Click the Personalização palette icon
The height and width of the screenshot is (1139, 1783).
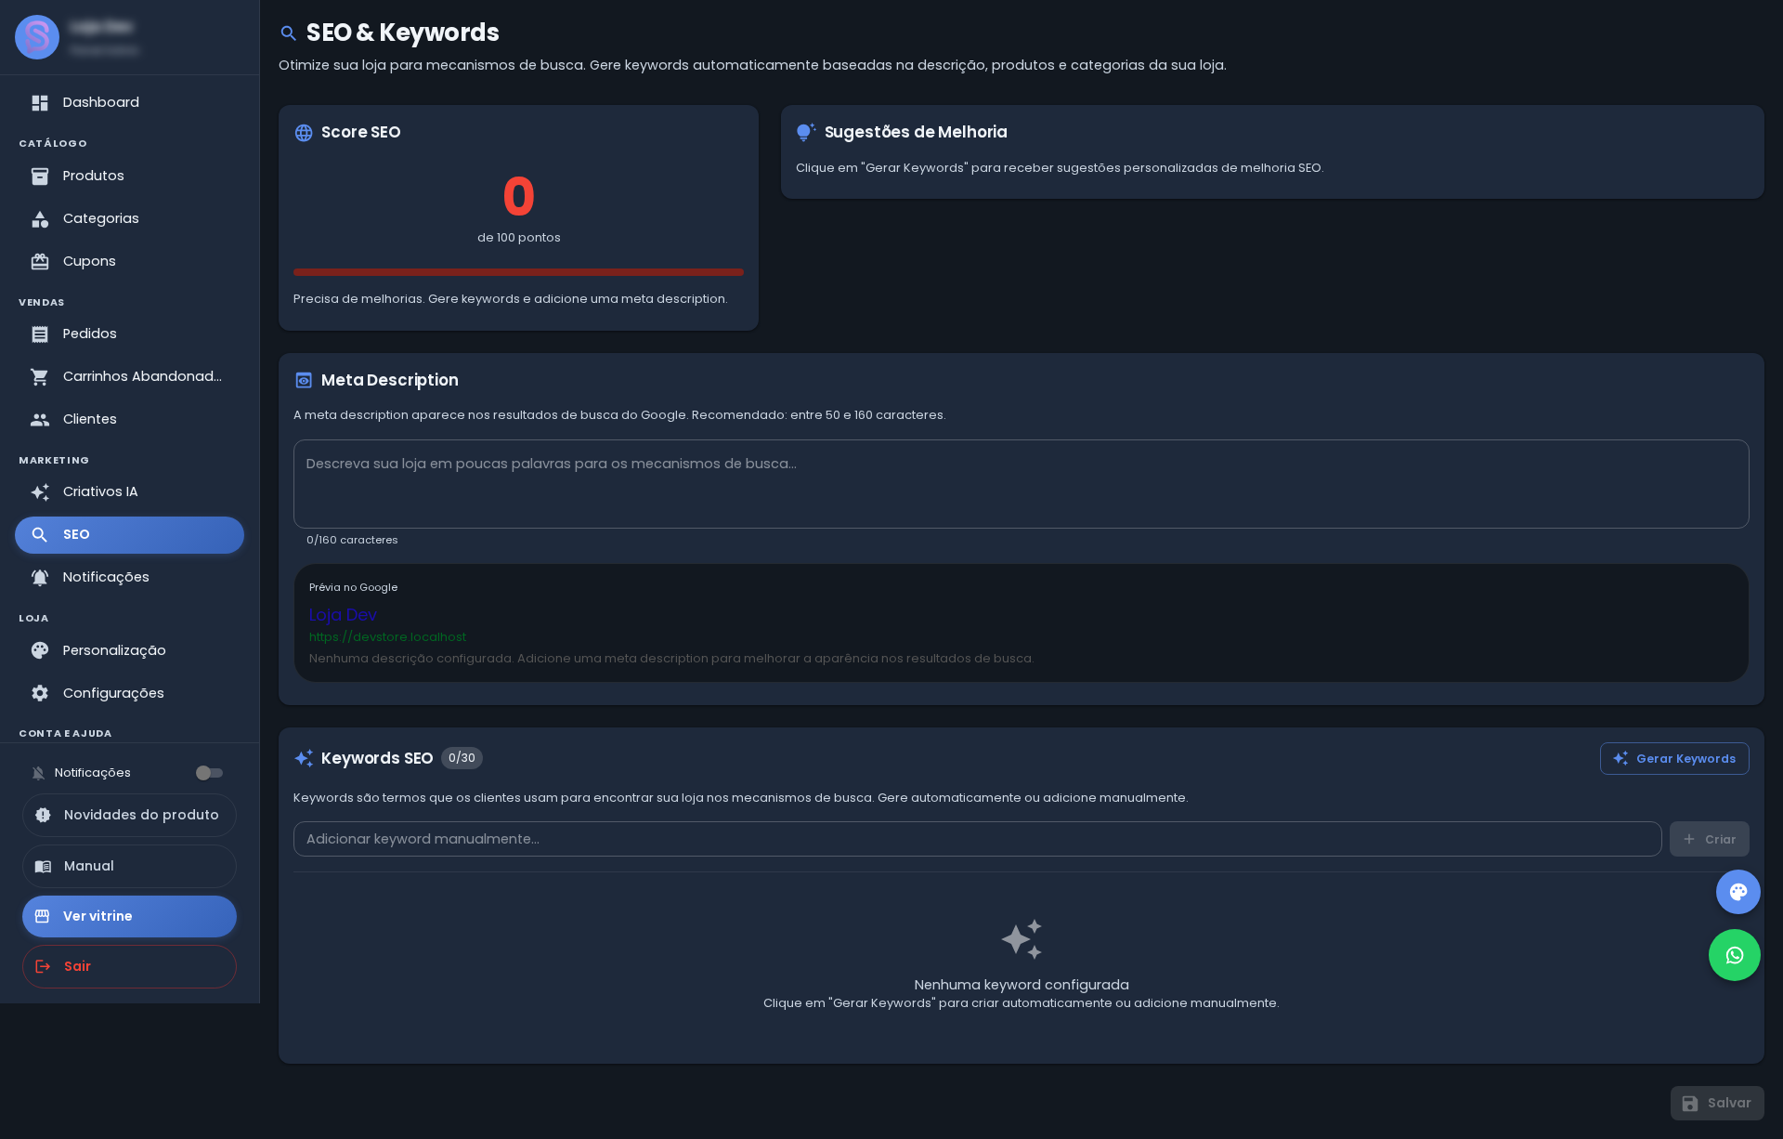40,650
